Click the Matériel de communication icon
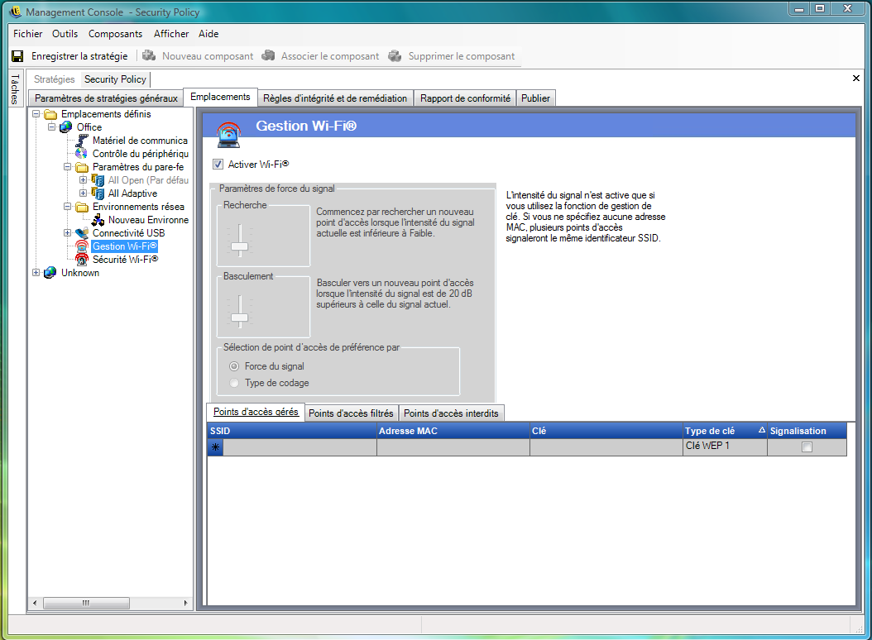This screenshot has height=640, width=872. click(x=82, y=141)
